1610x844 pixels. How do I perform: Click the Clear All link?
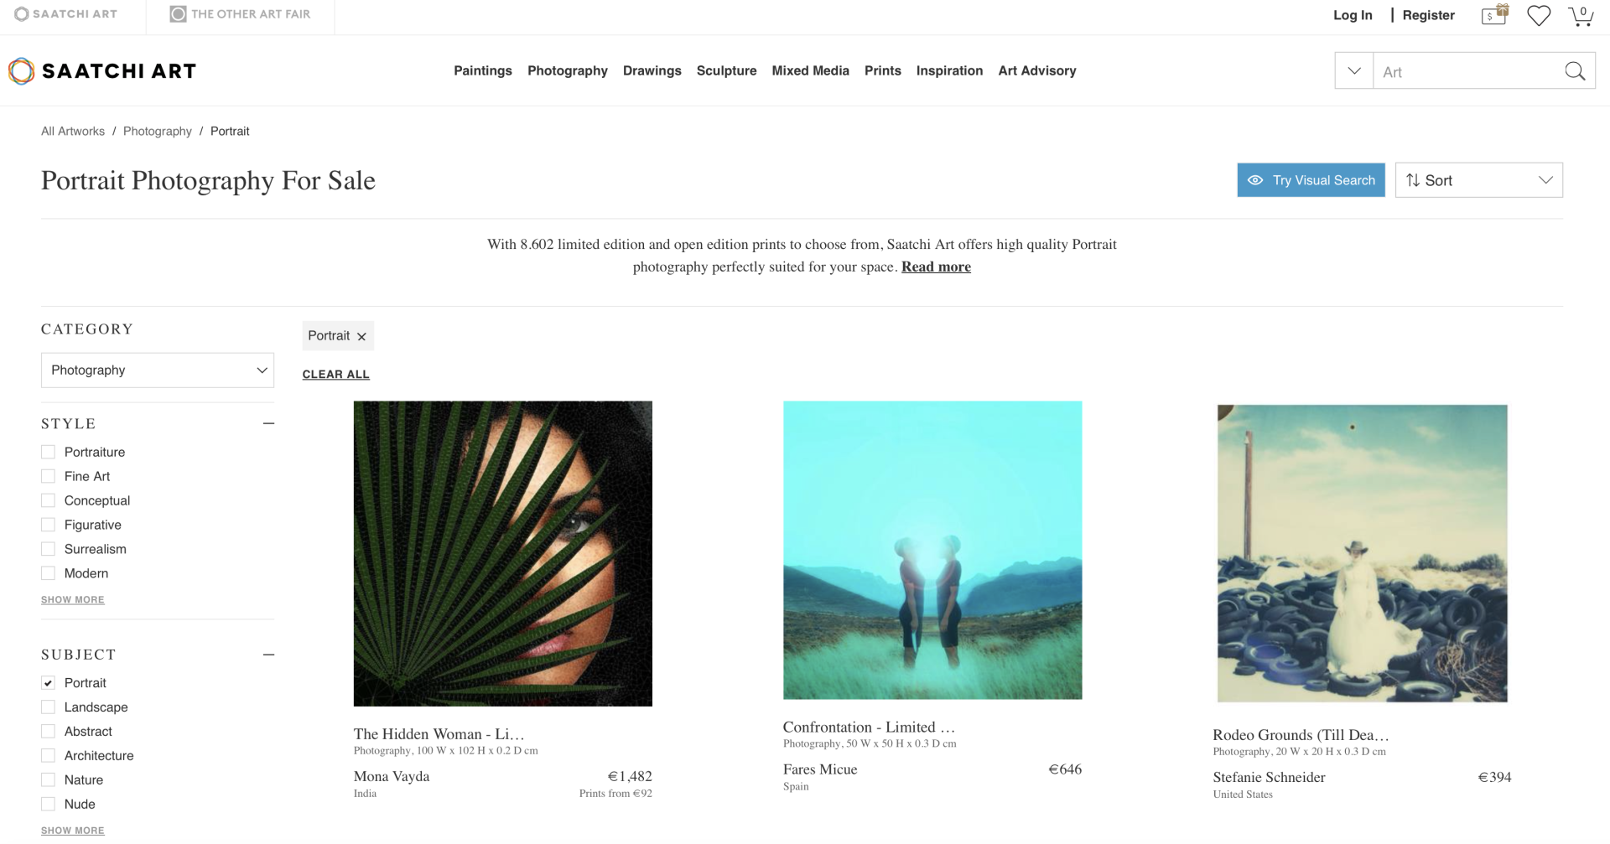(x=335, y=375)
